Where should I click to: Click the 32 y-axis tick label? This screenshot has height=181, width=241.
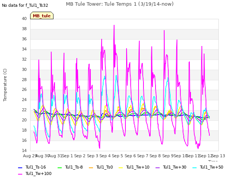coord(24,59)
